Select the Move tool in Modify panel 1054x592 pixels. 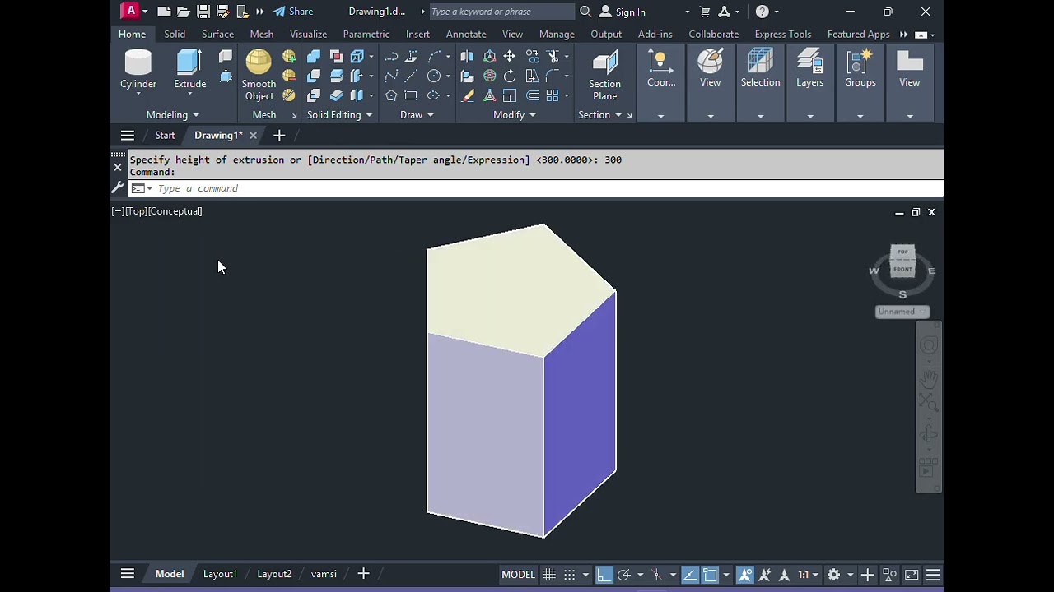[x=510, y=57]
